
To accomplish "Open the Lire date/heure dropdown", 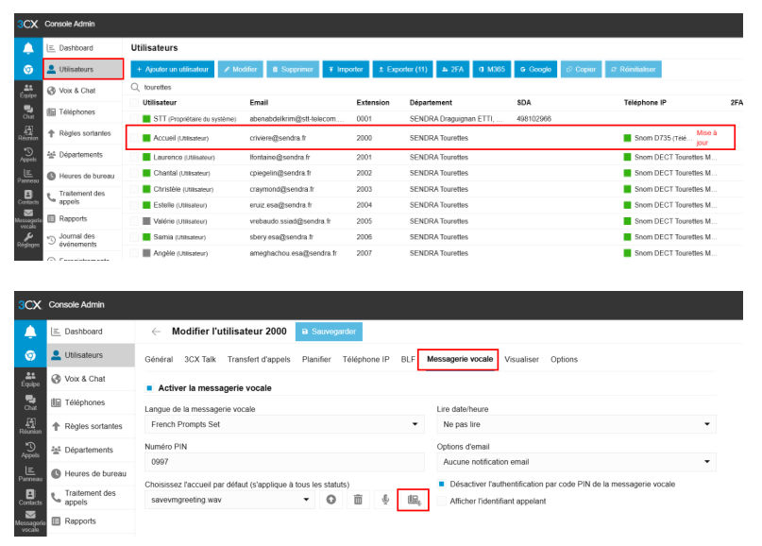I will (576, 424).
